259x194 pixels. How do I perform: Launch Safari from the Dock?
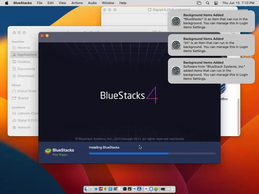pos(96,189)
